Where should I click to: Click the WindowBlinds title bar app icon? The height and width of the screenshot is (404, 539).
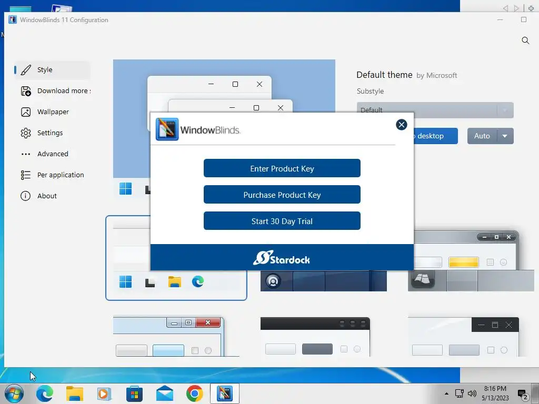[x=13, y=20]
